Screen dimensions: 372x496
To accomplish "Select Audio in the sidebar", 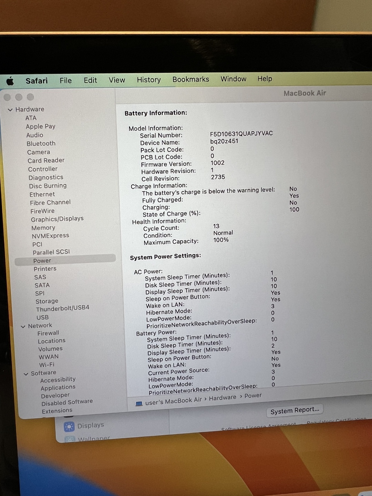I will point(35,135).
